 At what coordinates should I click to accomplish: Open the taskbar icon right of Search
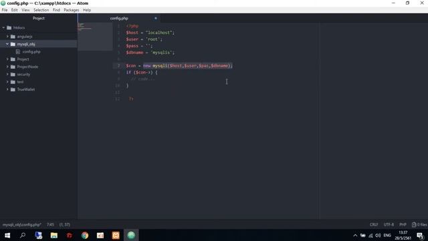pyautogui.click(x=39, y=235)
